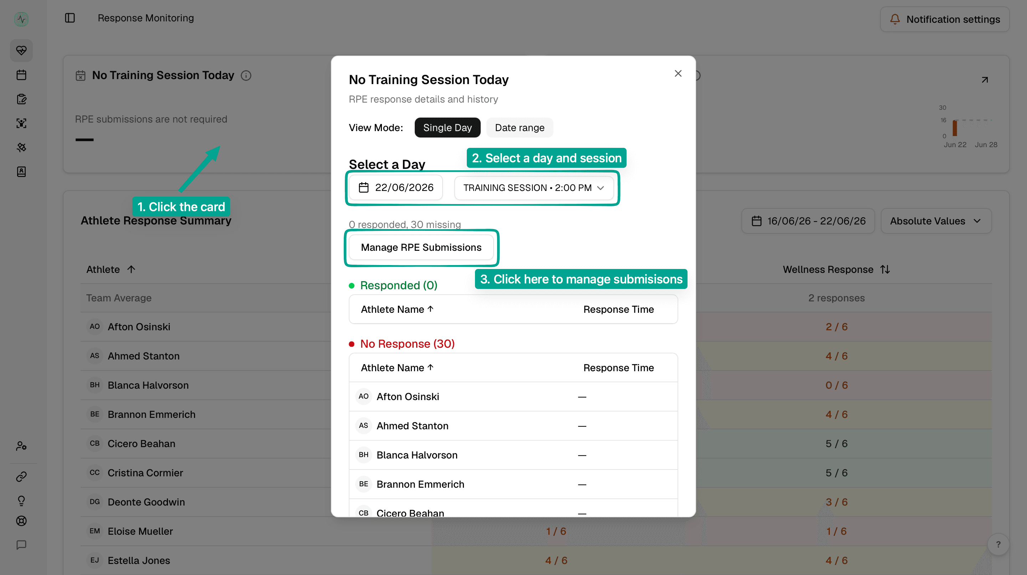The width and height of the screenshot is (1027, 575).
Task: Click the No Response (30) heading
Action: pos(407,344)
